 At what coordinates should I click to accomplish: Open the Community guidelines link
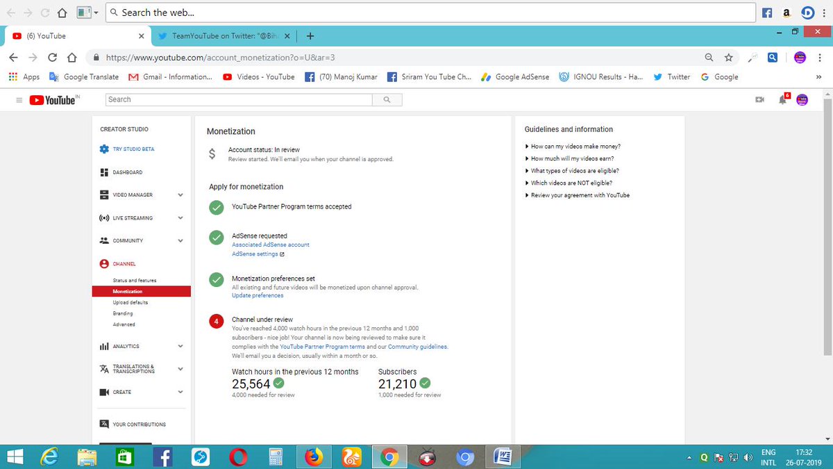[x=417, y=347]
